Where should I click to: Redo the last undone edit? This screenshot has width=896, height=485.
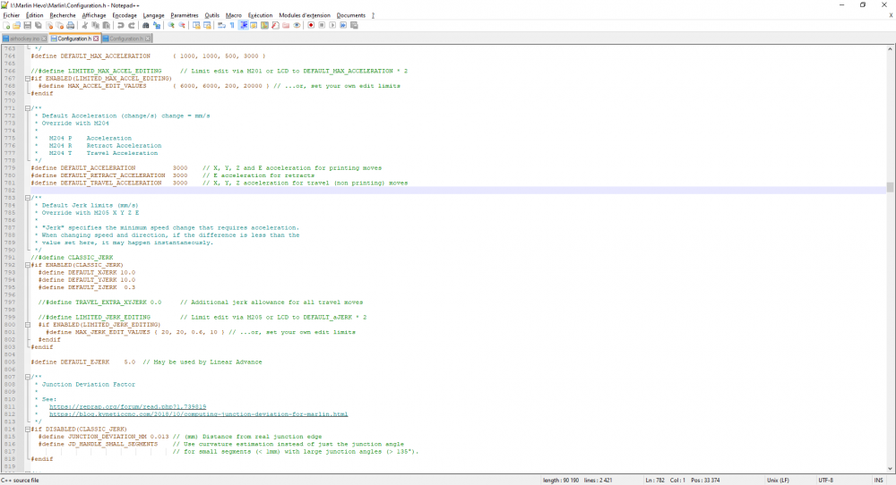click(132, 25)
